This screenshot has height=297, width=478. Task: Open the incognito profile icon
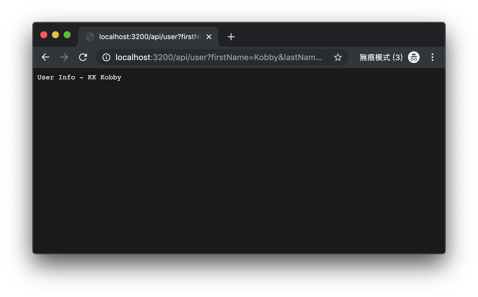(x=414, y=57)
